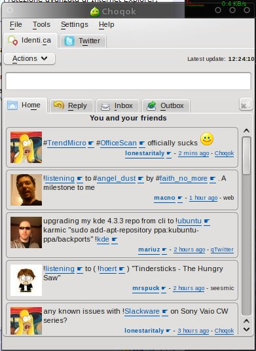This screenshot has height=351, width=256.
Task: Open the '1 hour ago' timestamp link
Action: (203, 198)
